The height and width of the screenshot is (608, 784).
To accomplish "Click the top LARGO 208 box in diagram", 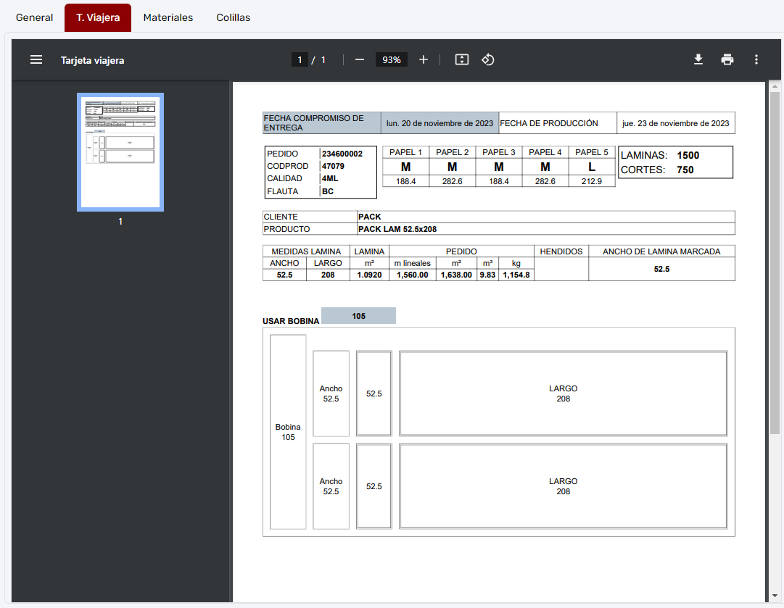I will click(563, 393).
